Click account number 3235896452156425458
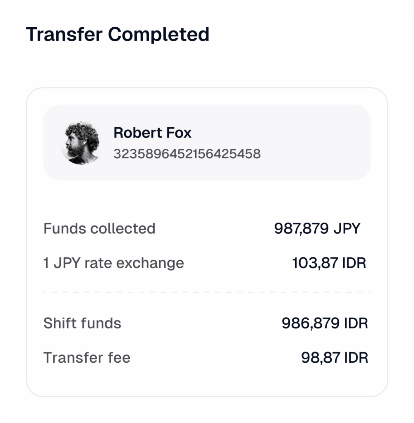 click(x=187, y=154)
